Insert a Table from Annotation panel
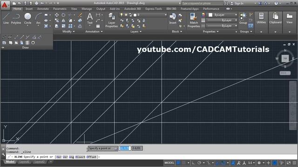The height and width of the screenshot is (167, 298). [98, 26]
